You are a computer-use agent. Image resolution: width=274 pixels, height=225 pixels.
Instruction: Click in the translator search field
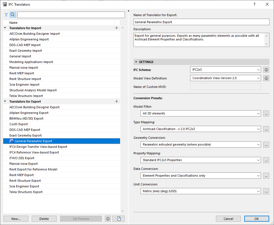[71, 15]
